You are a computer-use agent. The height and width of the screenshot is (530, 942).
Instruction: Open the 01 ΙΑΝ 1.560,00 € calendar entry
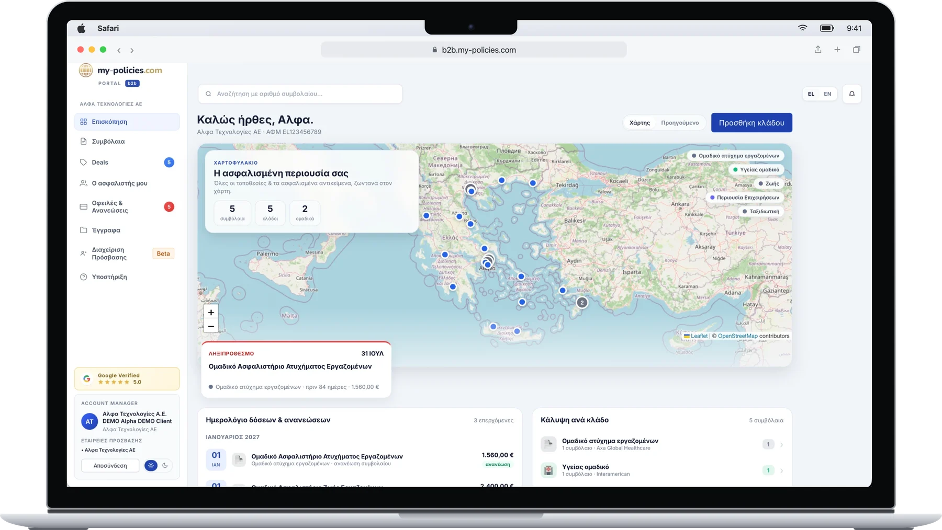360,459
